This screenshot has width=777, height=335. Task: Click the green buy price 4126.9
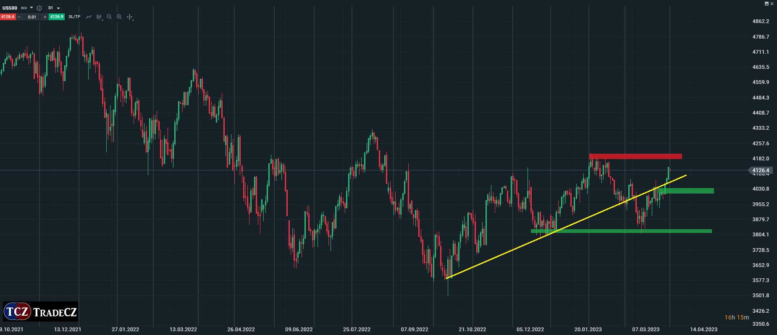pos(56,17)
